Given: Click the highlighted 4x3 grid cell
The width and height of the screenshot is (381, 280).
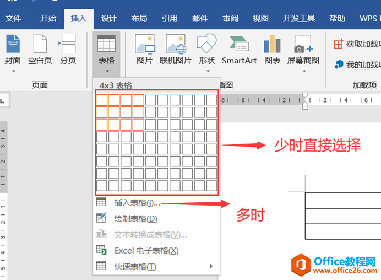Looking at the screenshot, I should point(138,125).
